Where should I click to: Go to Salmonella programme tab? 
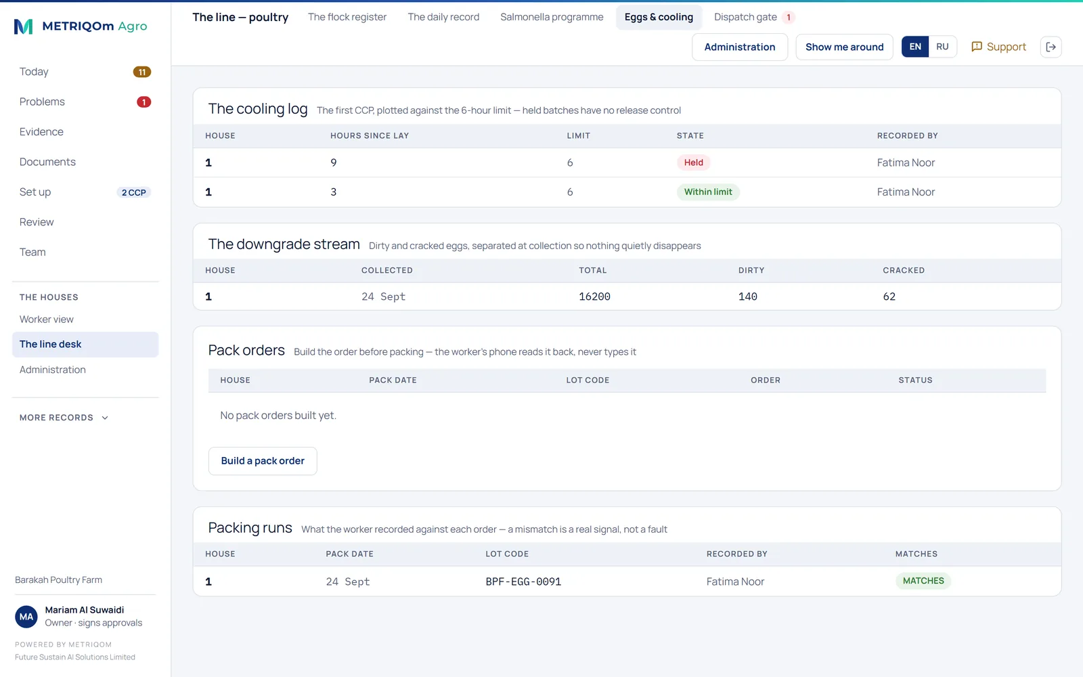tap(552, 17)
